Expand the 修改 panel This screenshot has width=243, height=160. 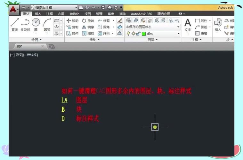94,40
